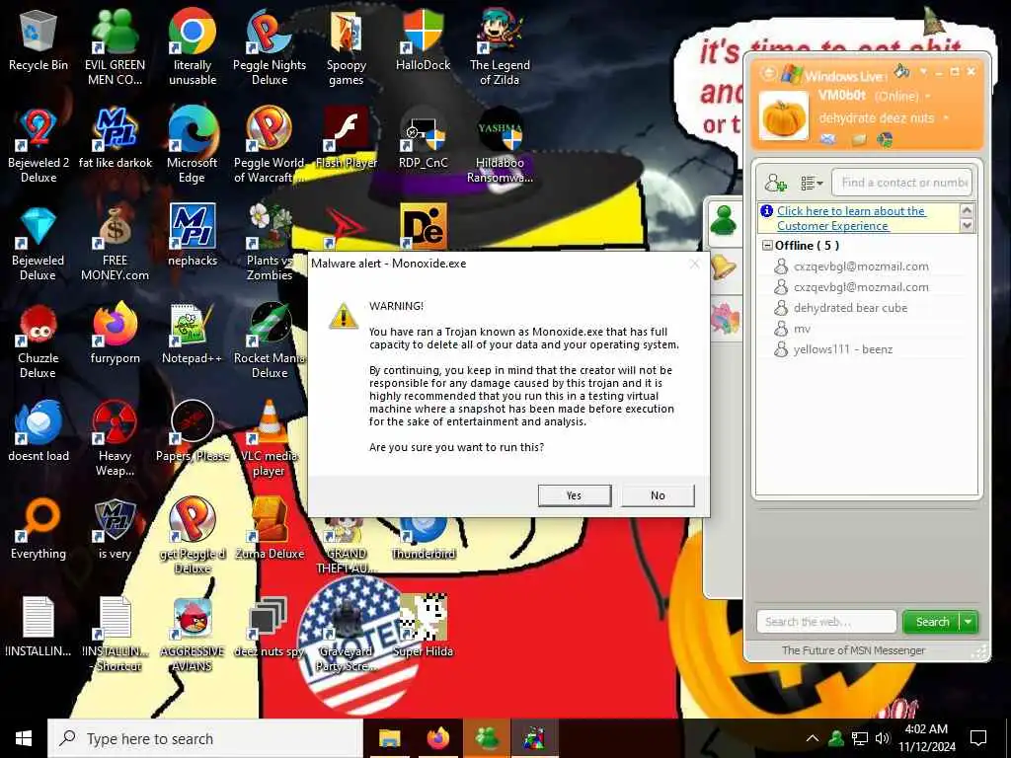The height and width of the screenshot is (758, 1011).
Task: Open the fat like darkok shortcut
Action: click(116, 138)
